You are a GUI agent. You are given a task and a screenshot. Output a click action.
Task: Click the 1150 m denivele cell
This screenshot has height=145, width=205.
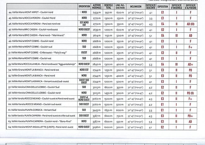[108, 36]
